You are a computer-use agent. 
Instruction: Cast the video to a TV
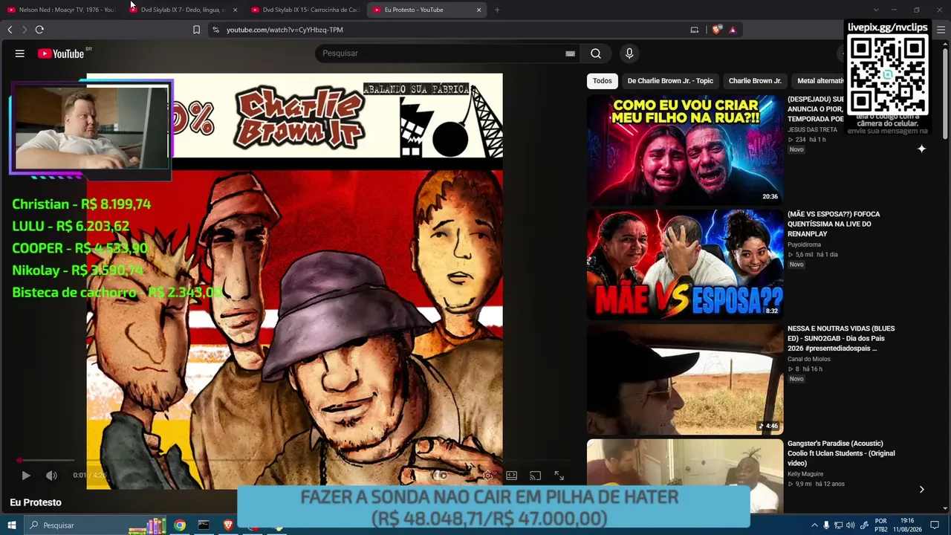[x=535, y=476]
